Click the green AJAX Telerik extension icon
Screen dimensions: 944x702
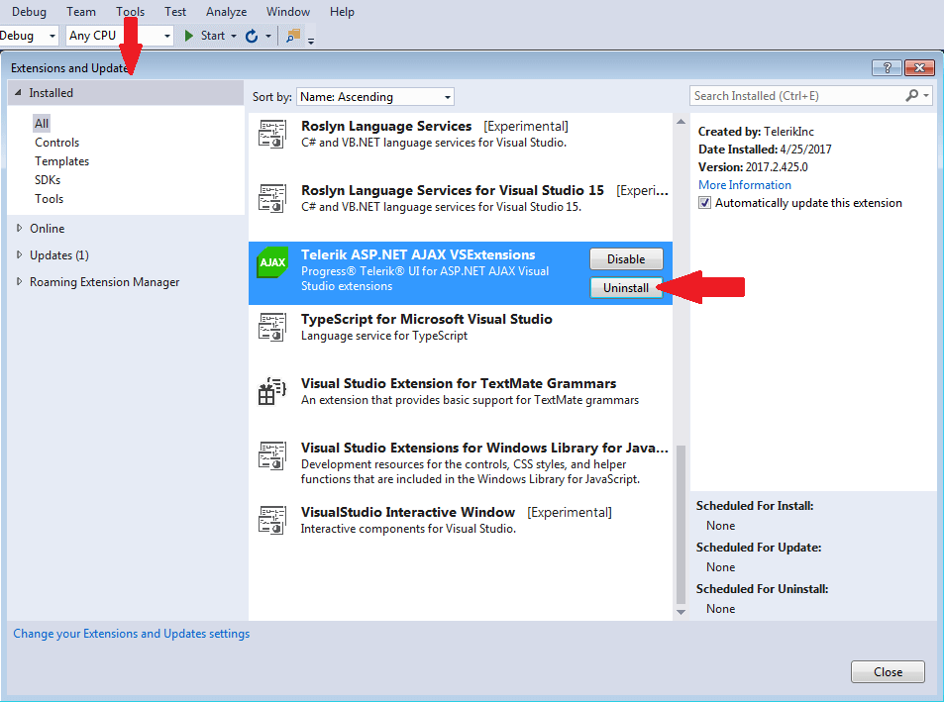tap(272, 262)
